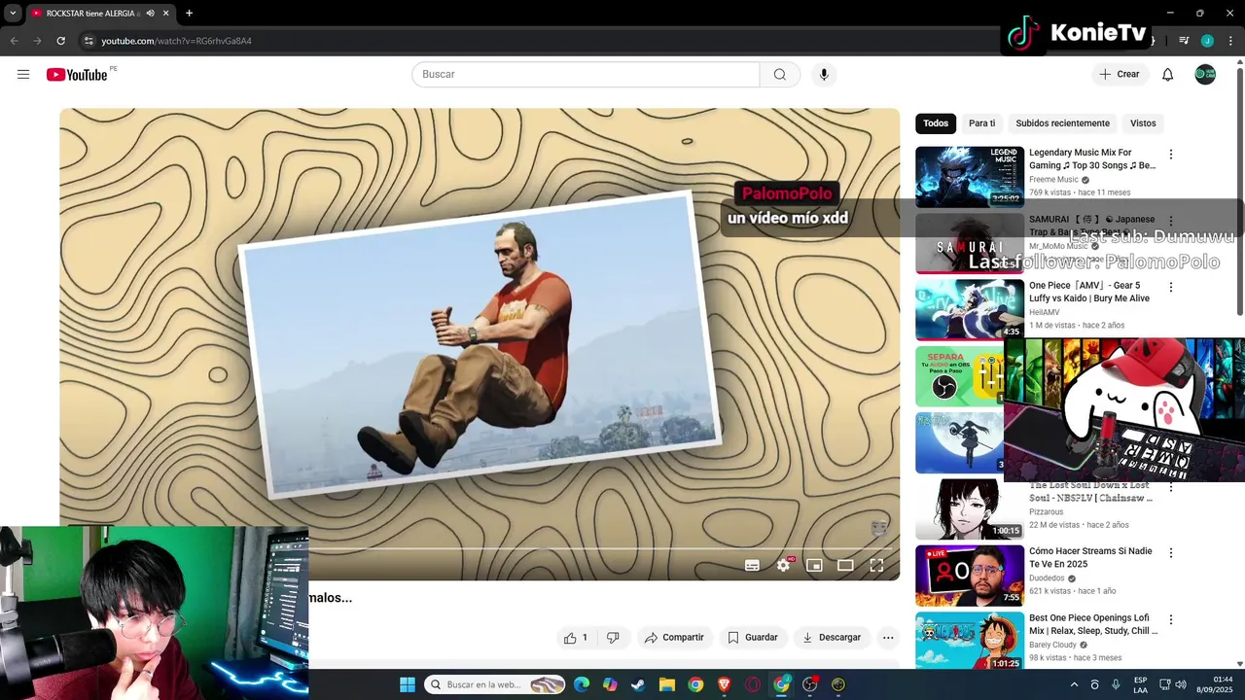Viewport: 1245px width, 700px height.
Task: Seek on the video progress bar
Action: 600,549
